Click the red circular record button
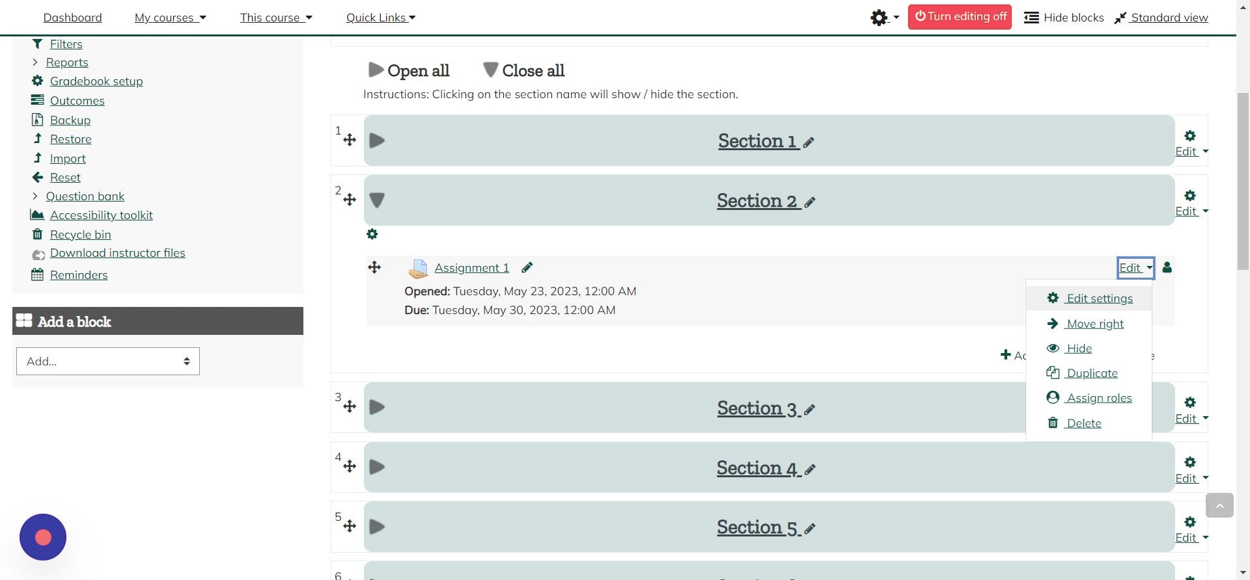The image size is (1250, 580). point(43,537)
